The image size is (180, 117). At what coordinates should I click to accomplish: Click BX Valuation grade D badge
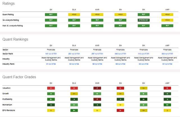pyautogui.click(x=51, y=88)
